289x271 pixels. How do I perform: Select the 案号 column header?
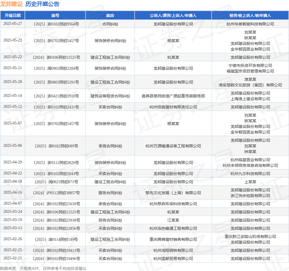[x=55, y=16]
